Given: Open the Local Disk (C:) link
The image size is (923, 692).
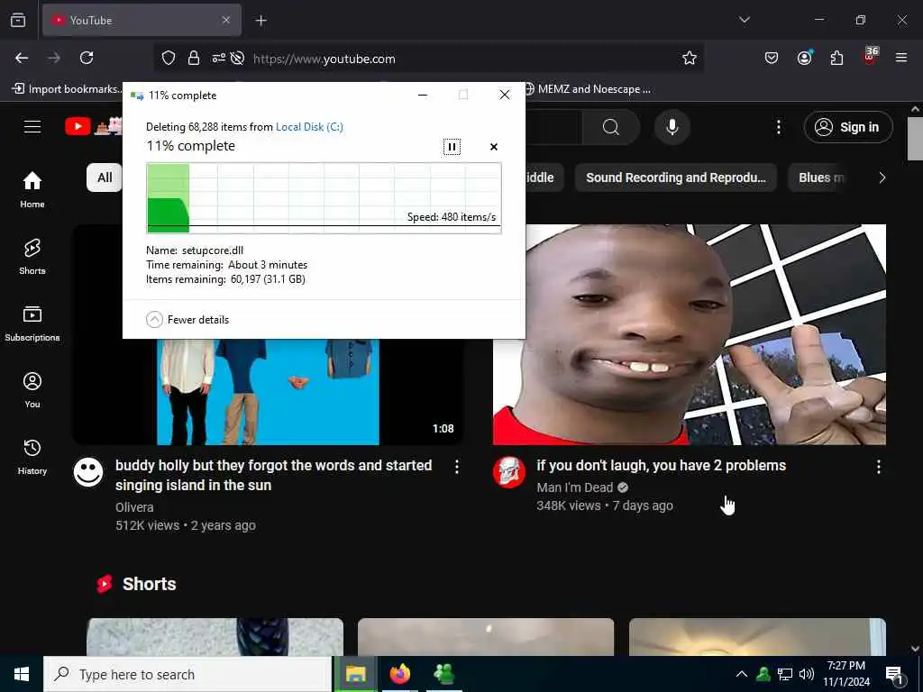Looking at the screenshot, I should (x=310, y=126).
